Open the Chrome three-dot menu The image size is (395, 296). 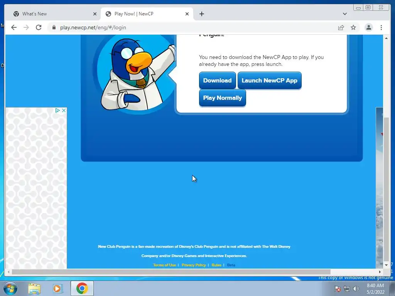point(381,27)
